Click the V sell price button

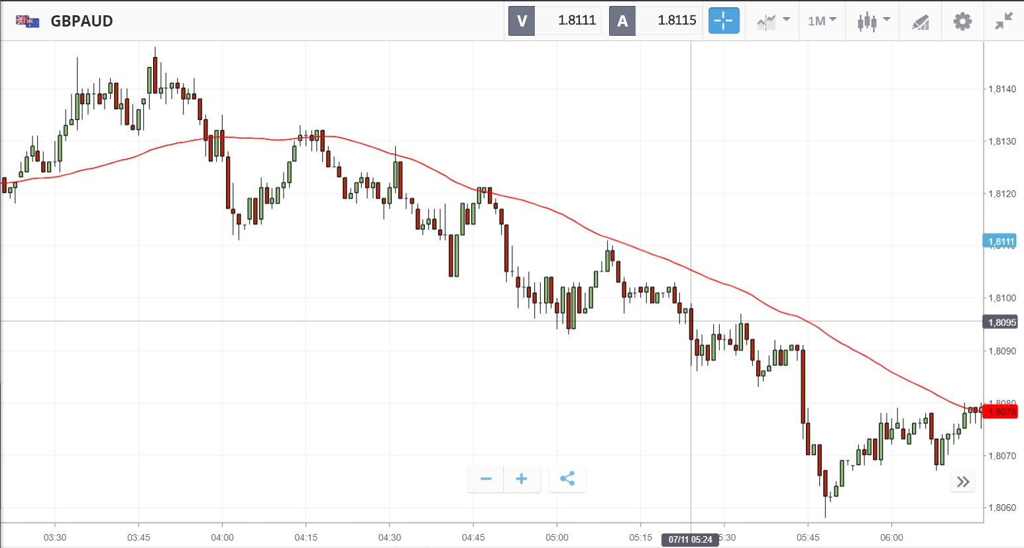555,21
